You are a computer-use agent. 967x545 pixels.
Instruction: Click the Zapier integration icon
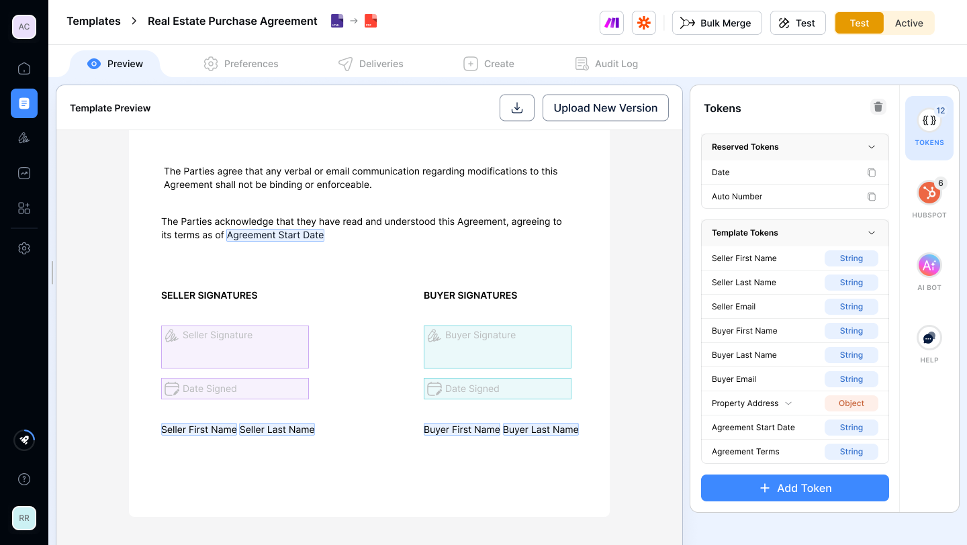pyautogui.click(x=643, y=22)
